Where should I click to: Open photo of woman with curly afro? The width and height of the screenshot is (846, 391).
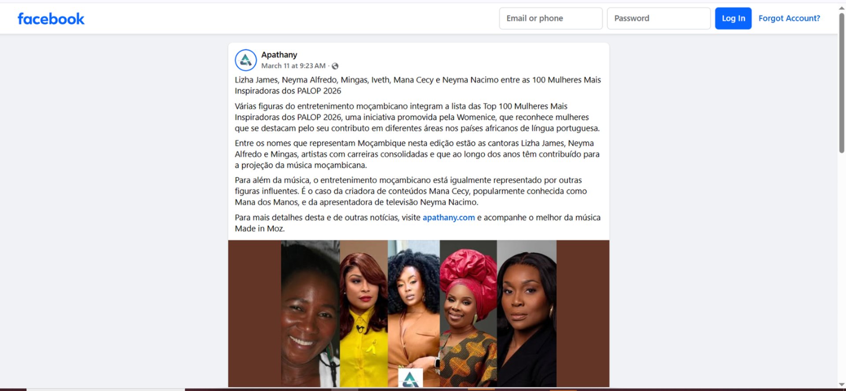click(x=414, y=314)
